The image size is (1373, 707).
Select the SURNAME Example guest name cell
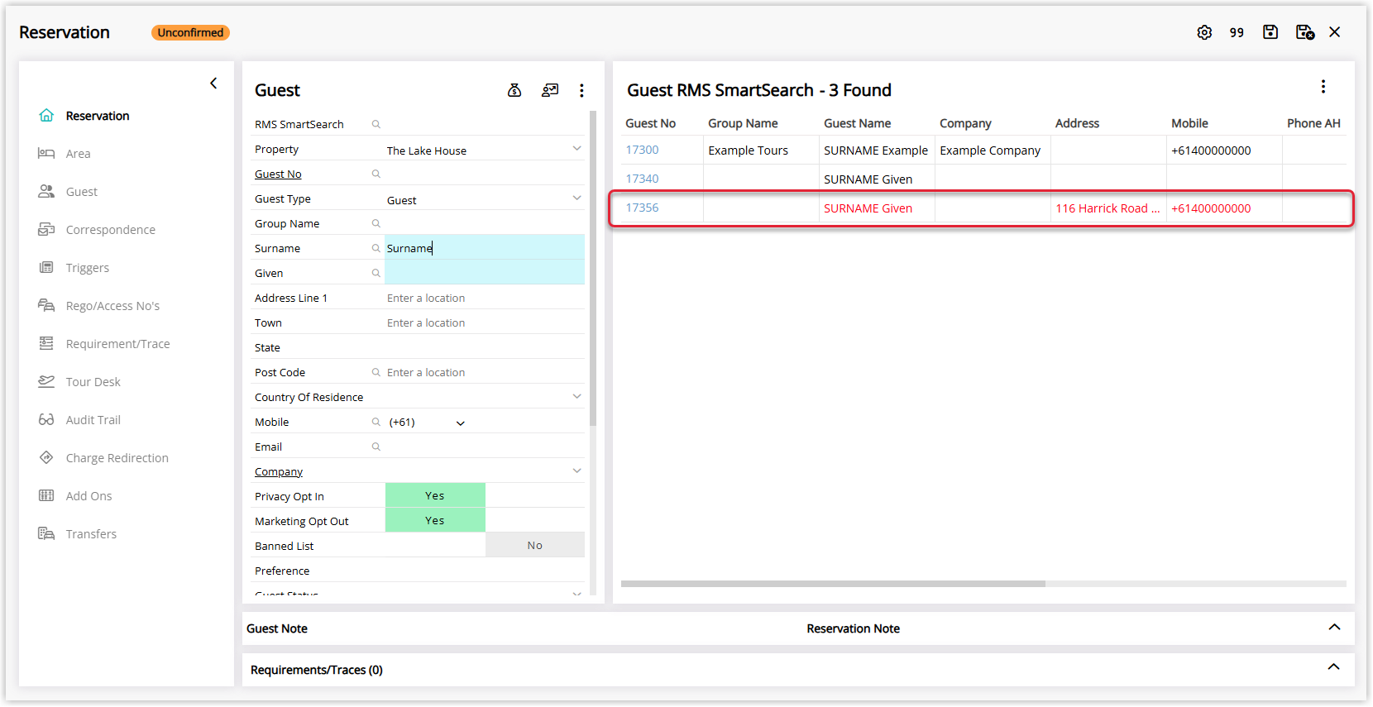click(x=877, y=150)
